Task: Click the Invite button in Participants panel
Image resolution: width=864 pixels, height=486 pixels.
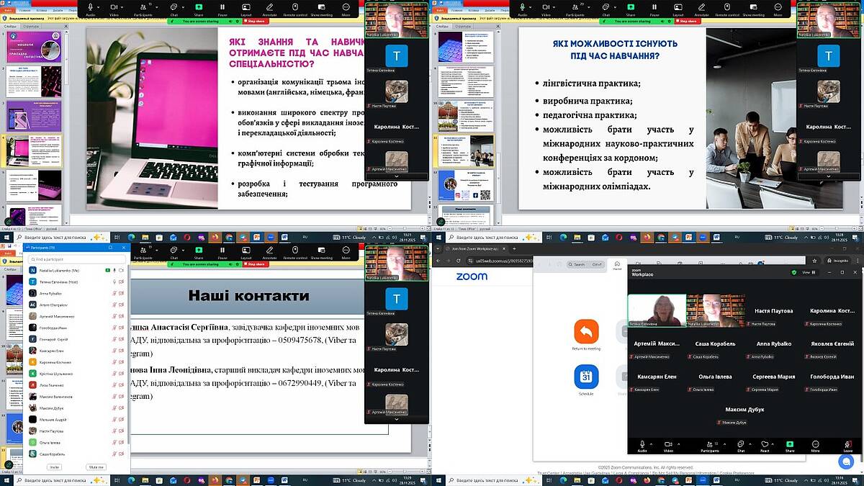Action: [55, 467]
